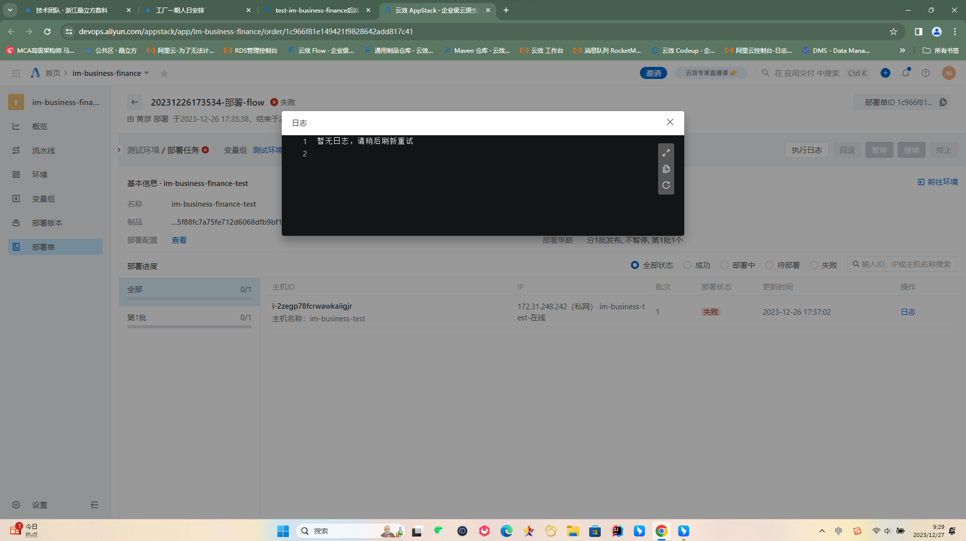Reload the page in Chrome

[47, 31]
